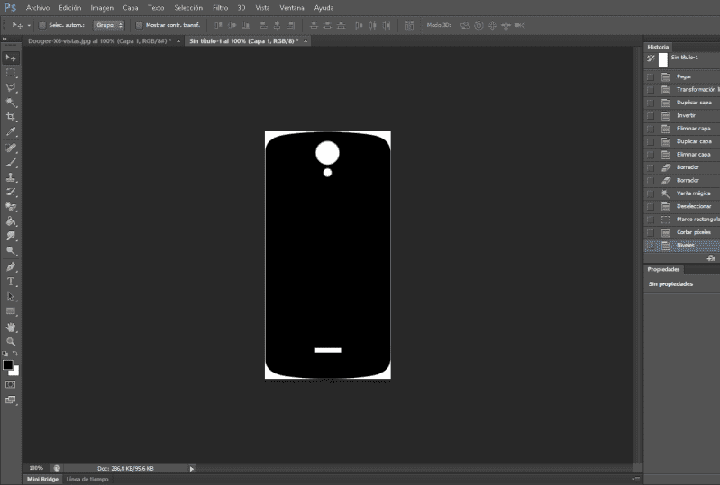Select the Dodge tool
720x485 pixels.
11,251
